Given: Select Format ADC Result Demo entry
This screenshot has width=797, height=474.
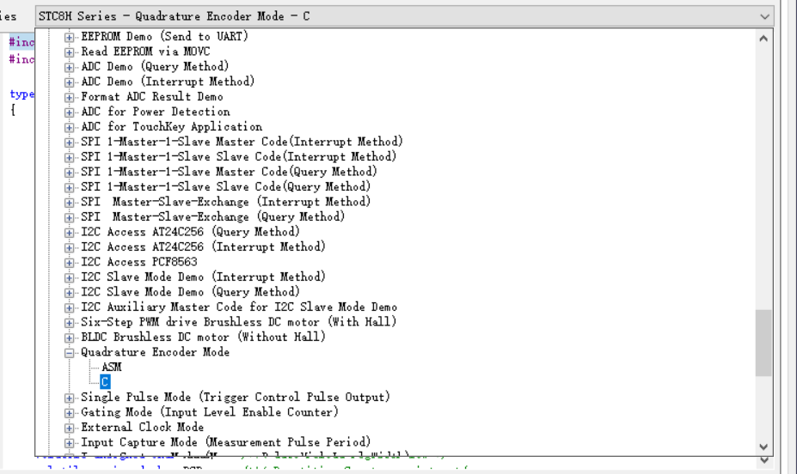Looking at the screenshot, I should 151,96.
